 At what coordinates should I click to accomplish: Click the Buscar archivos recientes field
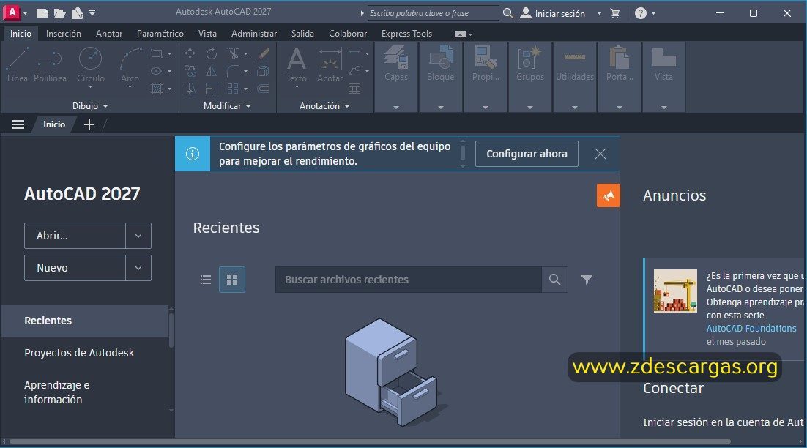[x=408, y=280]
